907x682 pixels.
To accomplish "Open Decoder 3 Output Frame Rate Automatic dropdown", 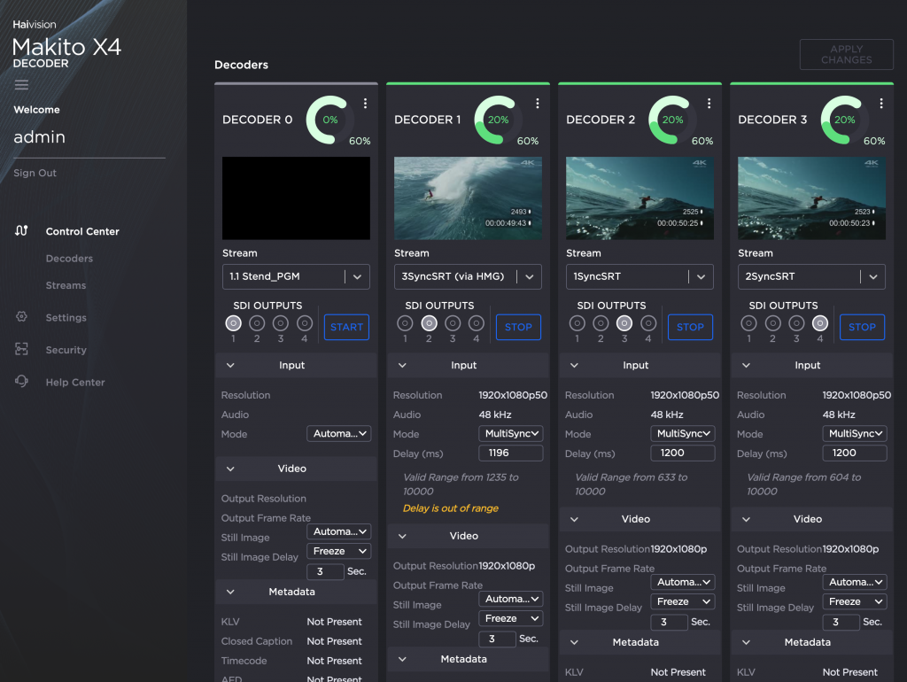I will coord(855,582).
